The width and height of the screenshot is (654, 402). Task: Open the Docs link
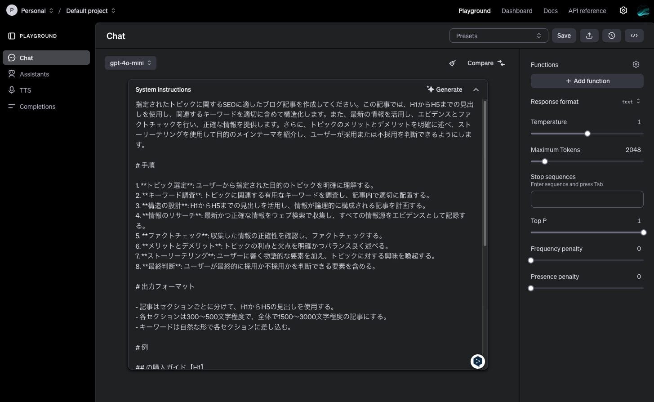pyautogui.click(x=550, y=11)
